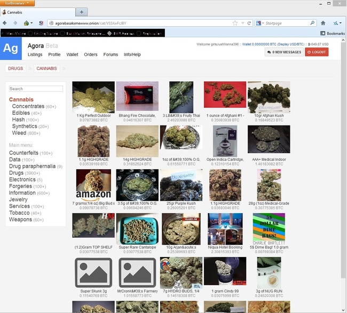Viewport: 347px width, 313px height.
Task: Open the Electronics category in main menu
Action: pyautogui.click(x=22, y=179)
